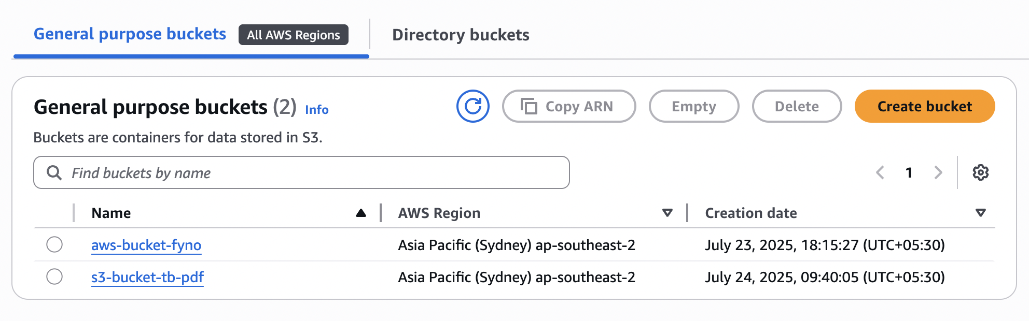
Task: Open table preferences gear icon
Action: pyautogui.click(x=980, y=172)
